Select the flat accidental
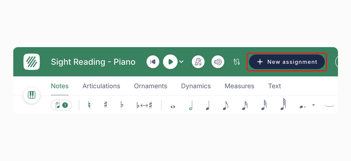The height and width of the screenshot is (161, 351). (x=122, y=105)
